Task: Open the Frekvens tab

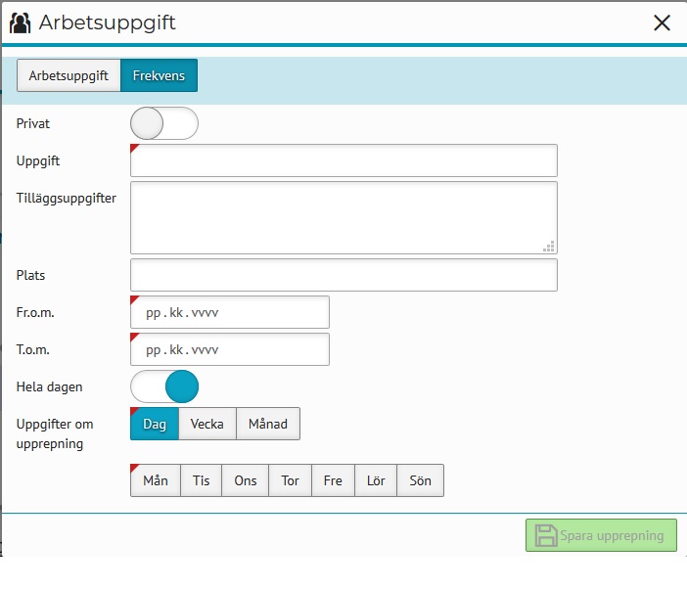Action: (159, 75)
